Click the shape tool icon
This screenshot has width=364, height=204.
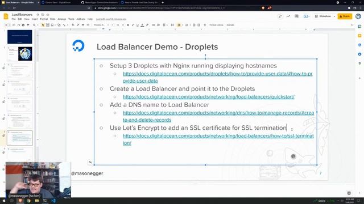(59, 25)
